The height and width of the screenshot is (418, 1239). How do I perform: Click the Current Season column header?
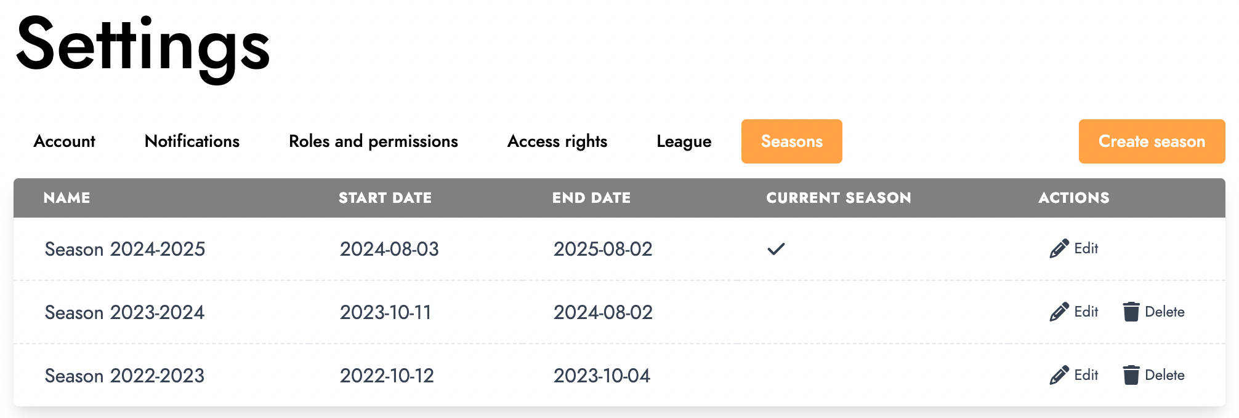(x=839, y=198)
